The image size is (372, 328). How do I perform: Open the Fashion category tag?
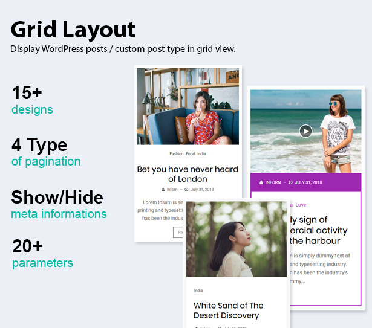point(176,153)
